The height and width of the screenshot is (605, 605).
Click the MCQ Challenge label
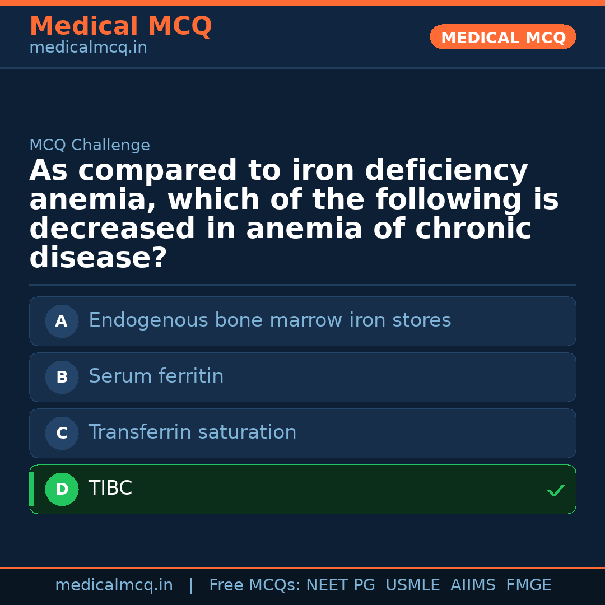pyautogui.click(x=90, y=146)
